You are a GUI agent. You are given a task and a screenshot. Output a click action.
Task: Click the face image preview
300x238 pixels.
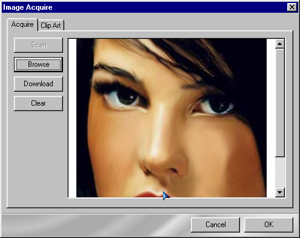172,118
